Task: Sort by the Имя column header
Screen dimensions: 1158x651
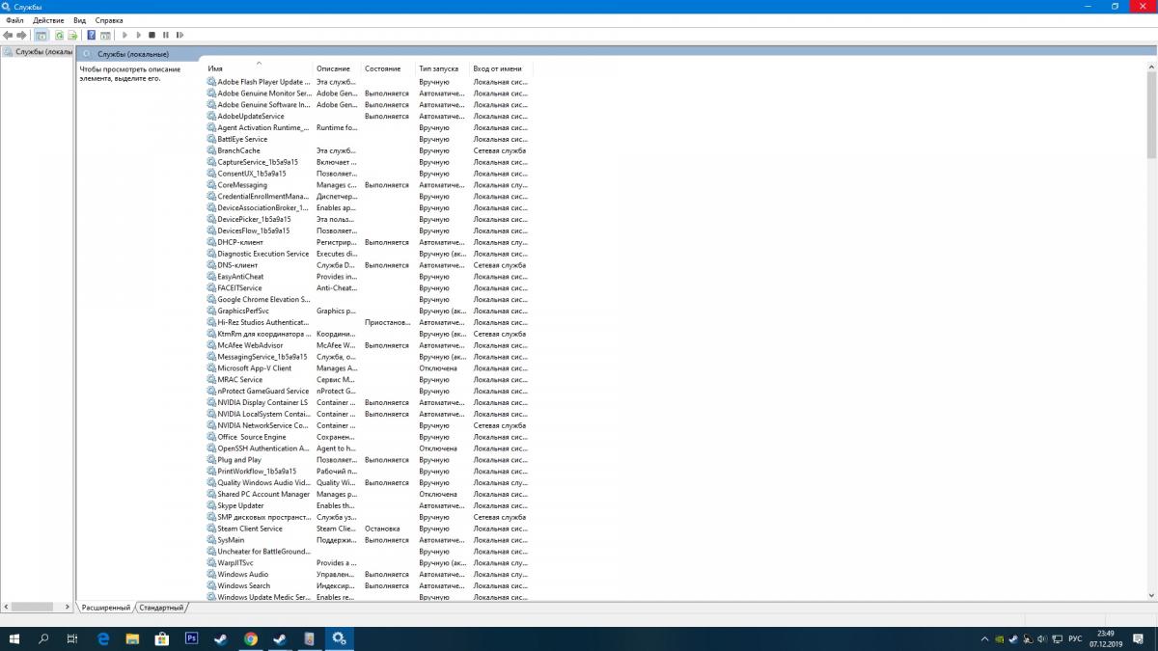Action: pyautogui.click(x=259, y=68)
